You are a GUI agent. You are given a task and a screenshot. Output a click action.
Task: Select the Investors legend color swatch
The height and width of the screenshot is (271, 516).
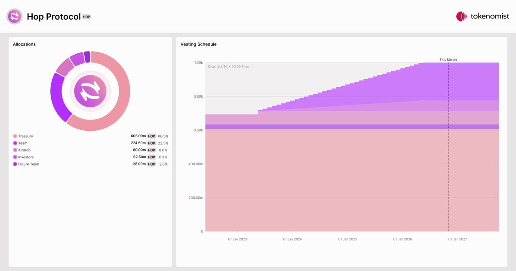15,157
